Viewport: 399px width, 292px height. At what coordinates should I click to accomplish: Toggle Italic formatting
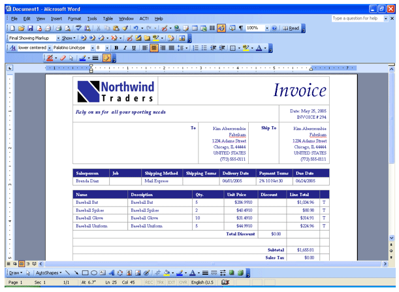coord(124,48)
